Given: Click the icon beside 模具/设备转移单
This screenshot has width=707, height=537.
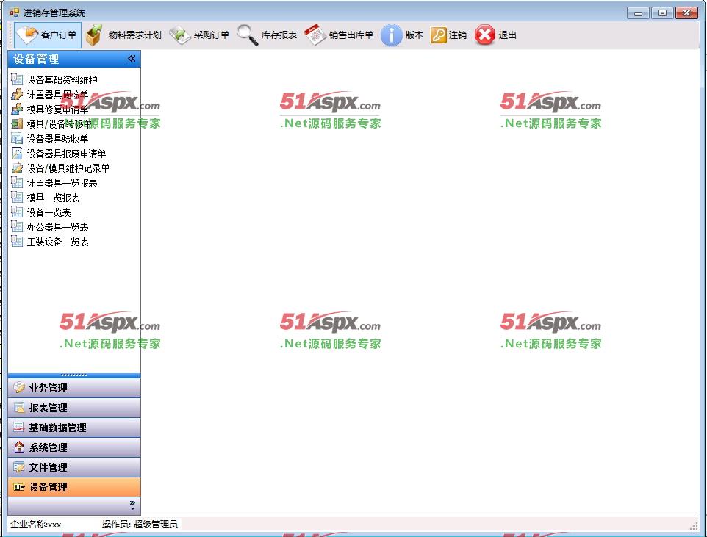Looking at the screenshot, I should coord(17,123).
